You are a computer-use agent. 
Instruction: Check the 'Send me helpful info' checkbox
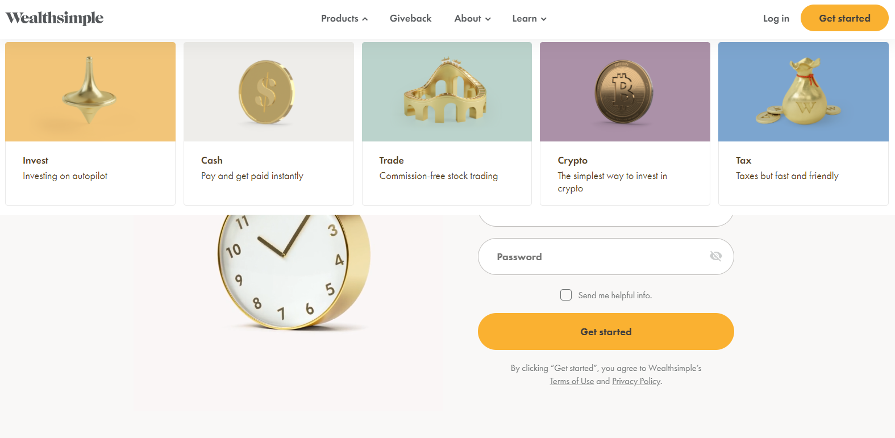(x=566, y=295)
